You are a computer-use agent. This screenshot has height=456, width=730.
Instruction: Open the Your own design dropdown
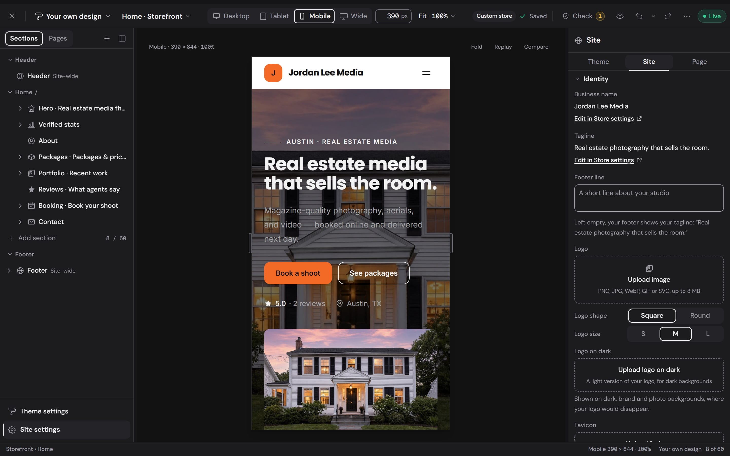pos(73,16)
